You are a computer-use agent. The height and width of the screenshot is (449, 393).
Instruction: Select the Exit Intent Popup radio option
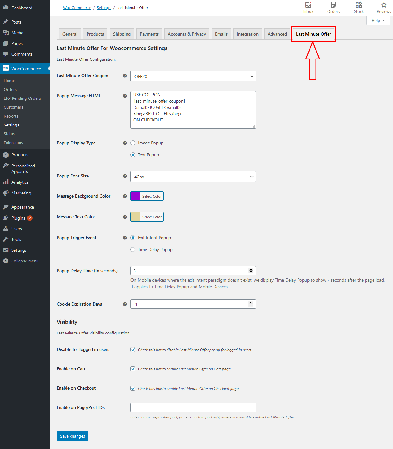133,238
